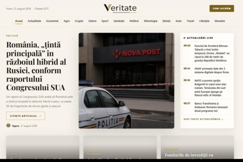Select the Acasă nav item
Screen dimensions: 243x162
(19, 21)
